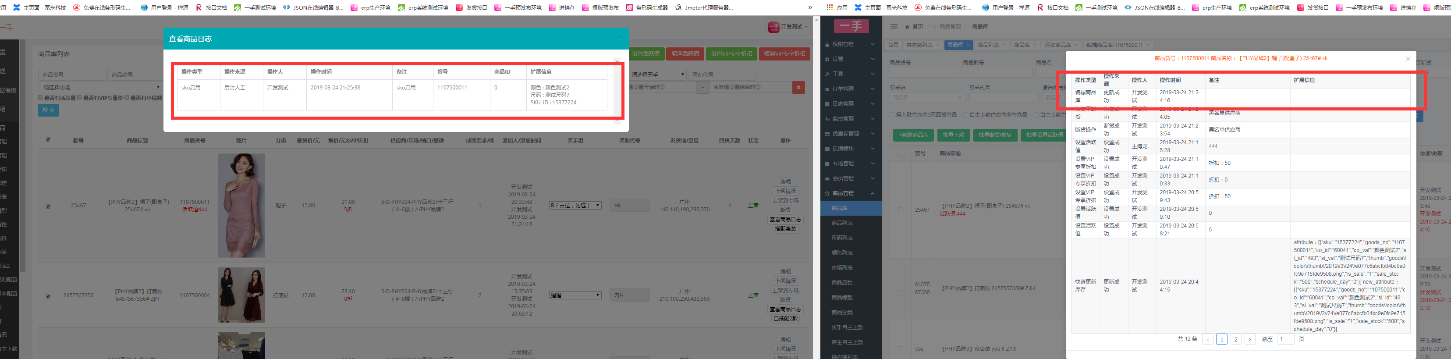Open the 主页面-富米科技 bookmark in left browser

pos(39,8)
